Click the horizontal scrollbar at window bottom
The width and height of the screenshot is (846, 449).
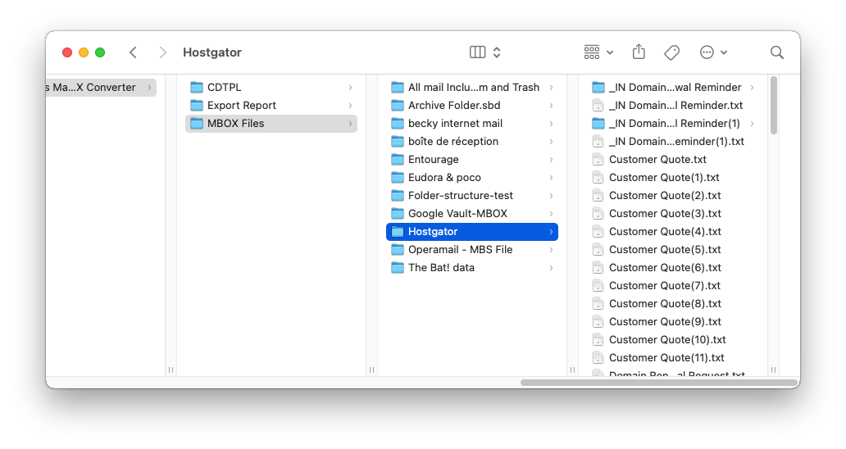pyautogui.click(x=659, y=383)
